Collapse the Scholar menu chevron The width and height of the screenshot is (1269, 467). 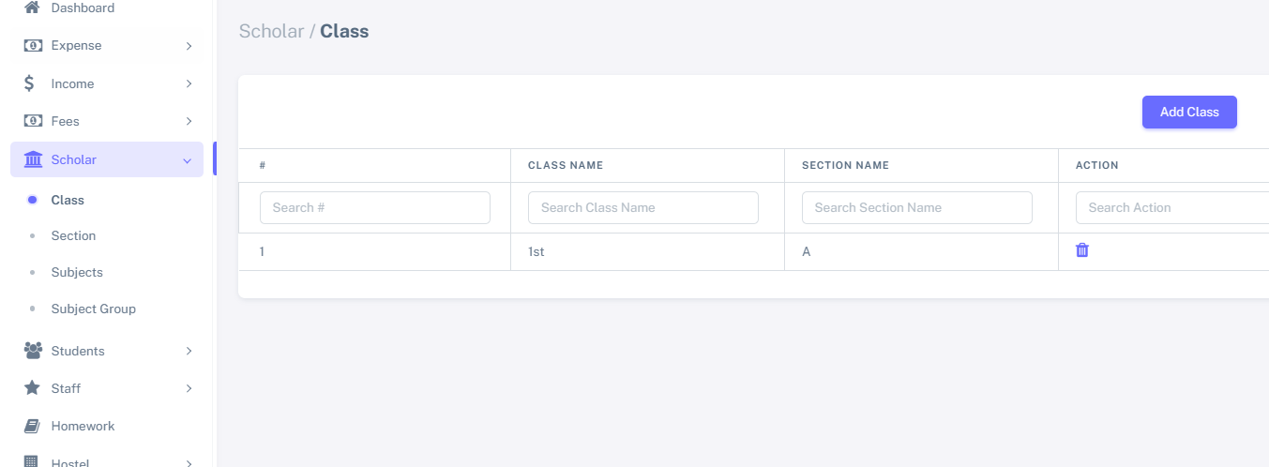coord(188,160)
